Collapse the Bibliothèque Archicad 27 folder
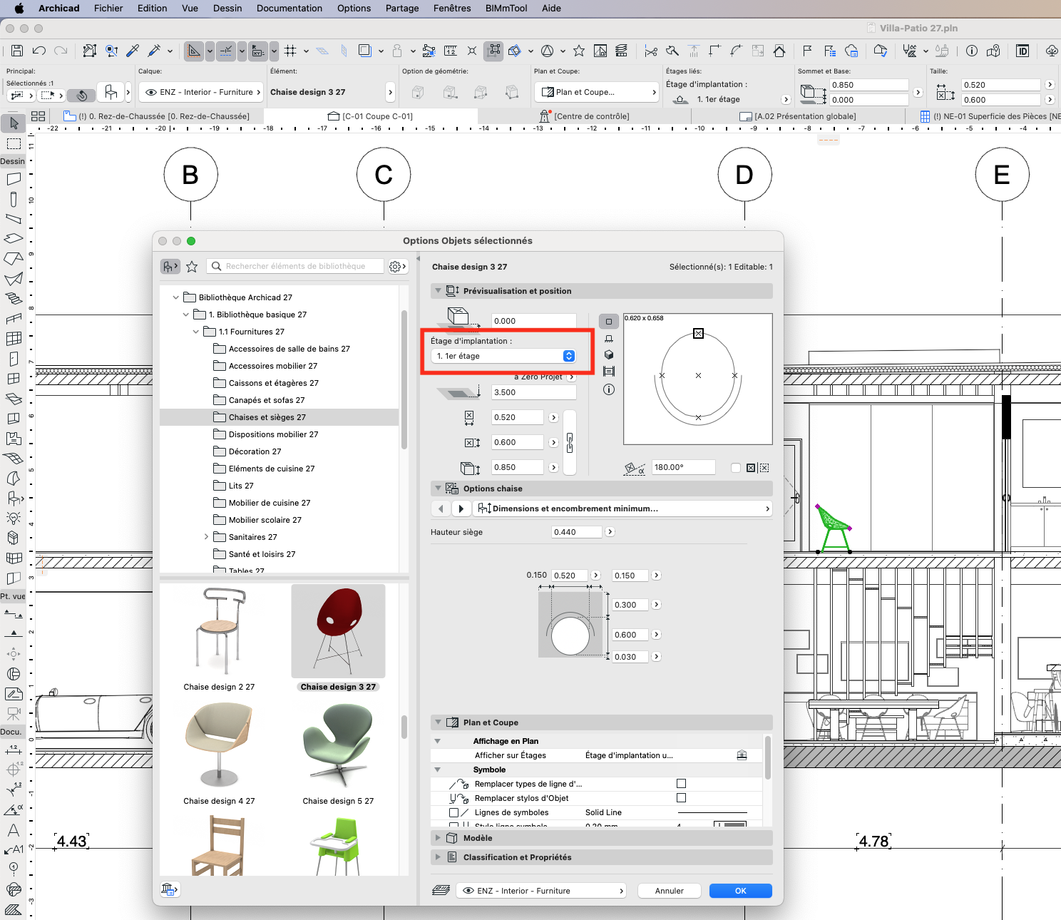 [176, 297]
